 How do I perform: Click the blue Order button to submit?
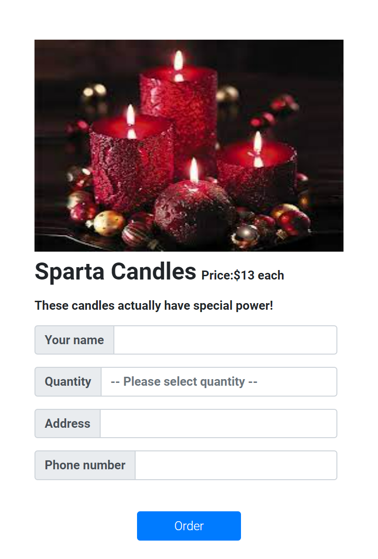[189, 525]
